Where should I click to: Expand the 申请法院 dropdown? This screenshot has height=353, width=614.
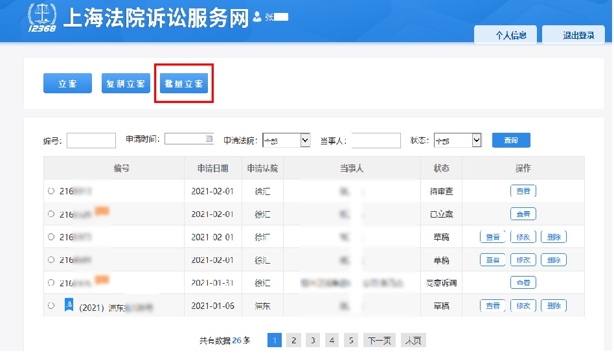304,141
